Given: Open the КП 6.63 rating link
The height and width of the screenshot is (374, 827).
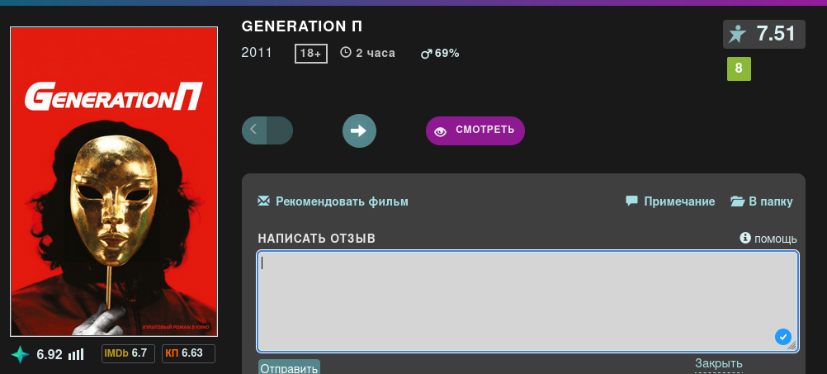Looking at the screenshot, I should pos(187,353).
